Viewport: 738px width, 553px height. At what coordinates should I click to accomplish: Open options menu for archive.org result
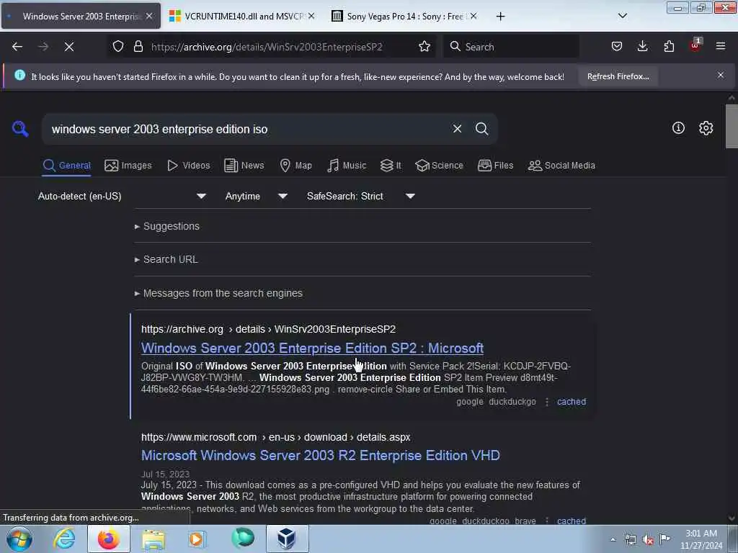546,402
